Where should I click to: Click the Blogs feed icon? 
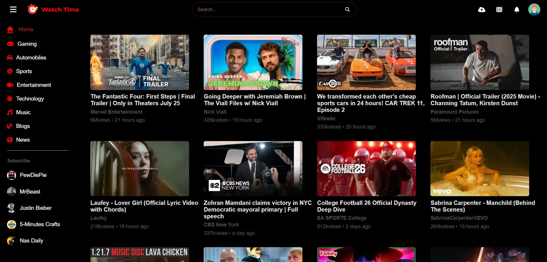point(10,126)
